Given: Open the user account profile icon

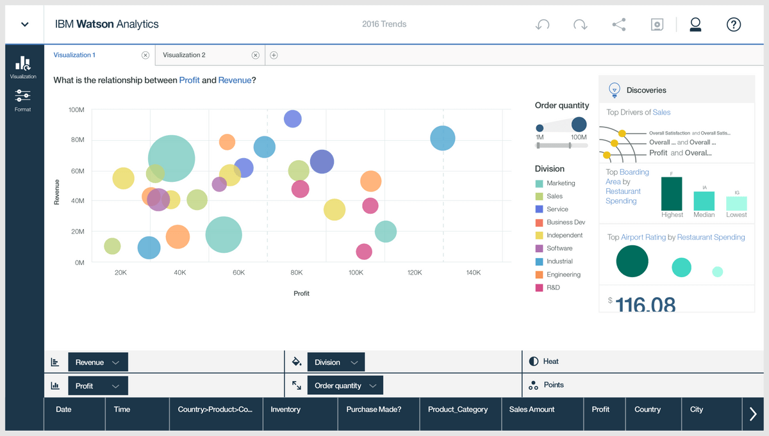Looking at the screenshot, I should pyautogui.click(x=695, y=24).
